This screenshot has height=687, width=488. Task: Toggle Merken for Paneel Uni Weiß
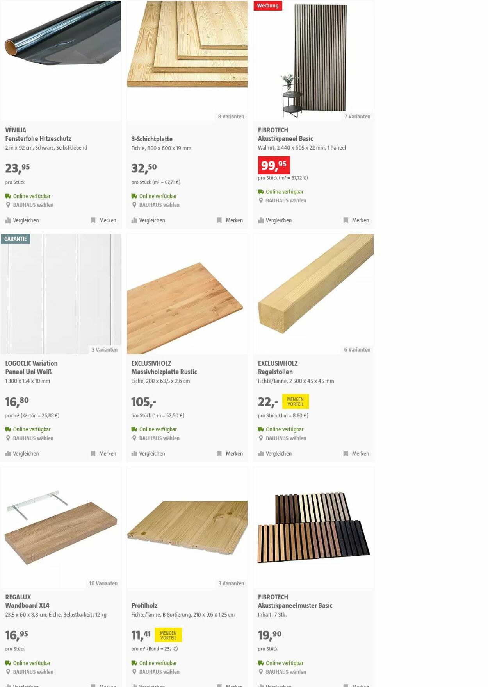pyautogui.click(x=103, y=454)
